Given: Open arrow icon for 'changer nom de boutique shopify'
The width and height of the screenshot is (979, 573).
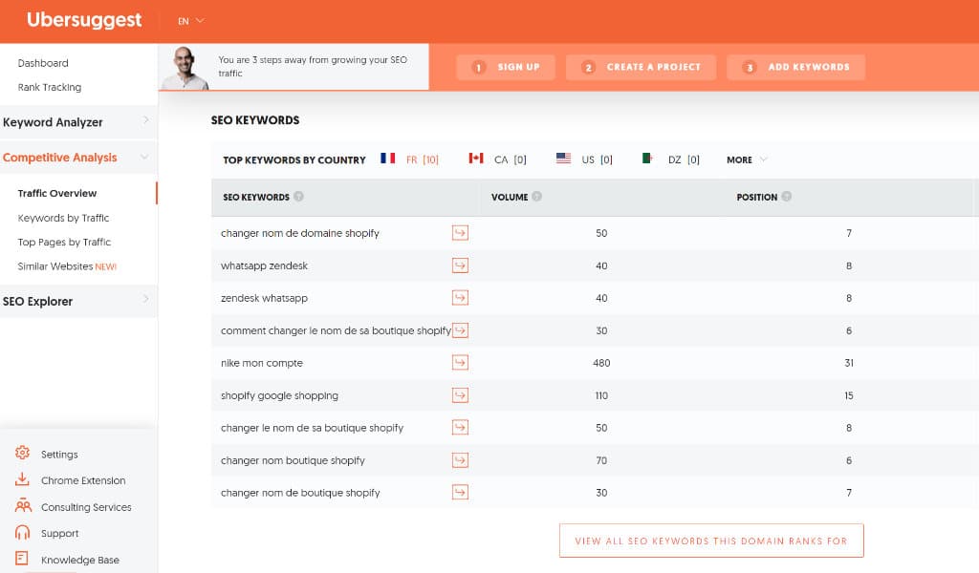Looking at the screenshot, I should (x=460, y=493).
